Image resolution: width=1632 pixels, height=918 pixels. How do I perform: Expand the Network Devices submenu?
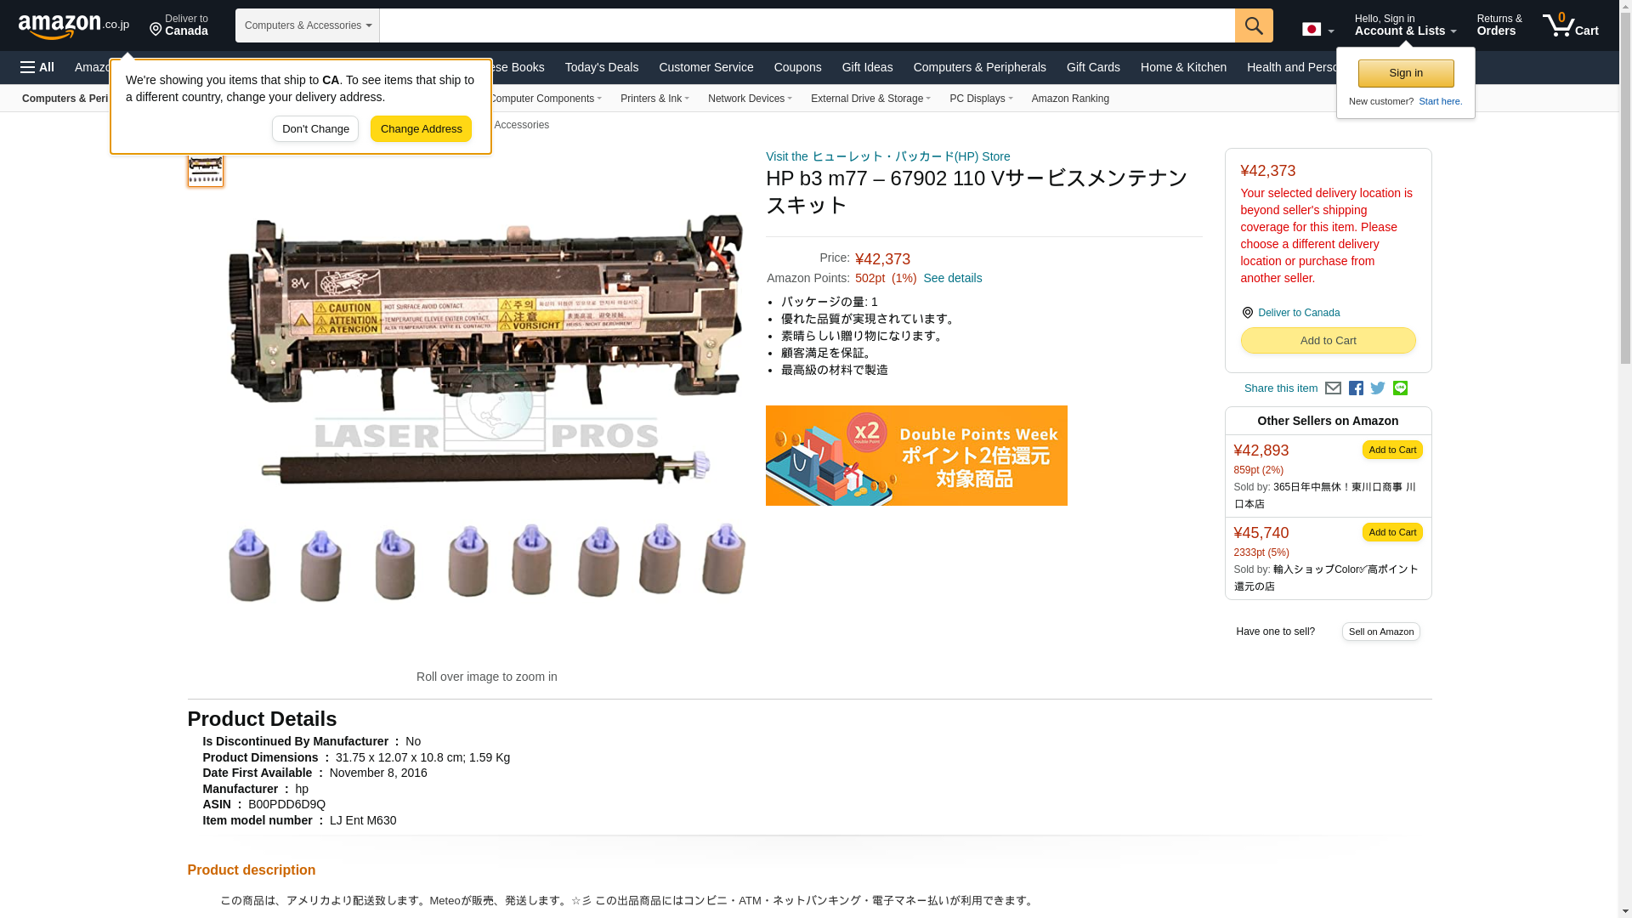(x=750, y=99)
